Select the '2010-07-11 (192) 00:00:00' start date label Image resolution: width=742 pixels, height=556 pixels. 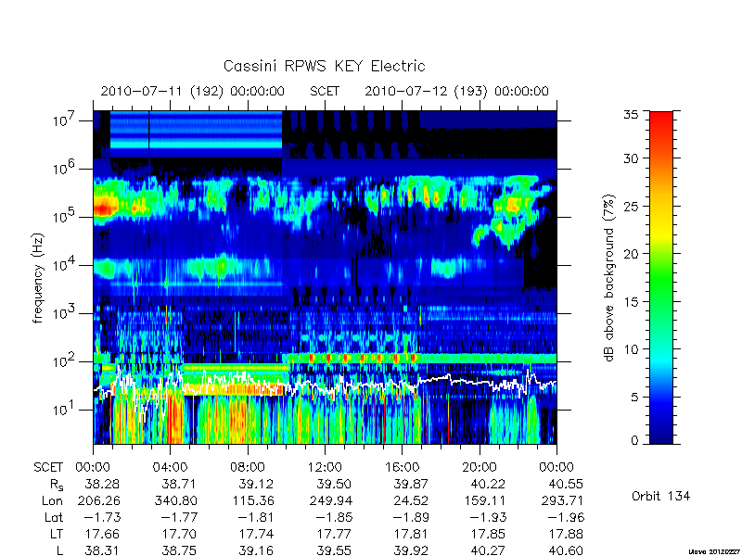(192, 91)
